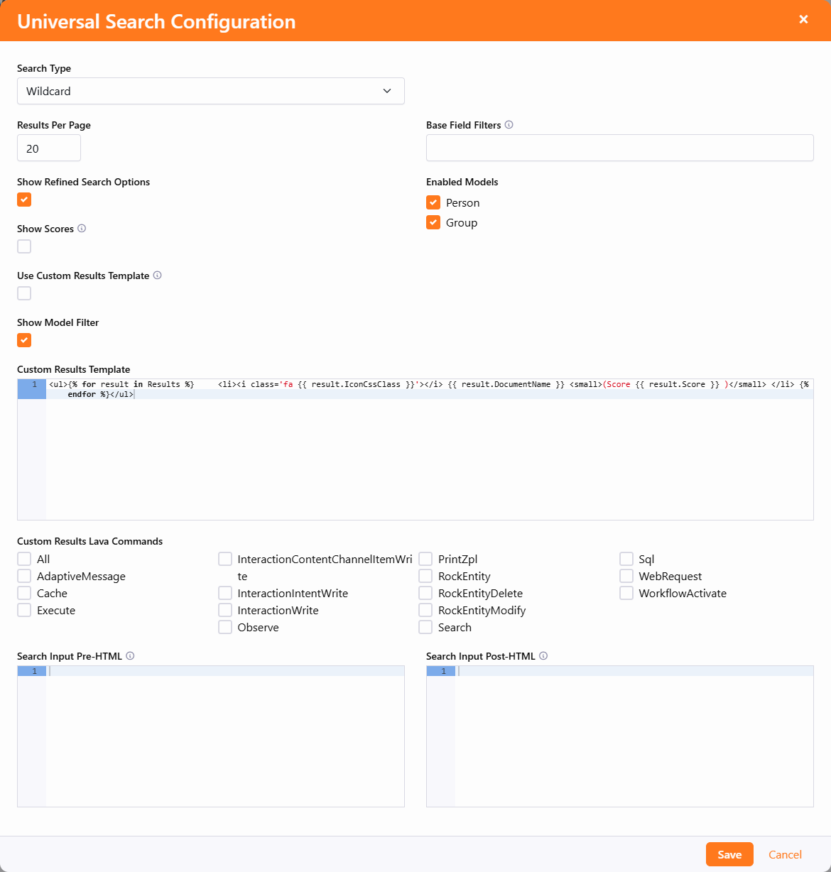
Task: Disable the Person enabled model
Action: (x=433, y=202)
